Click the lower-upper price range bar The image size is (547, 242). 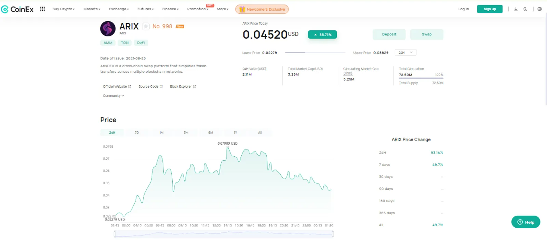(315, 53)
